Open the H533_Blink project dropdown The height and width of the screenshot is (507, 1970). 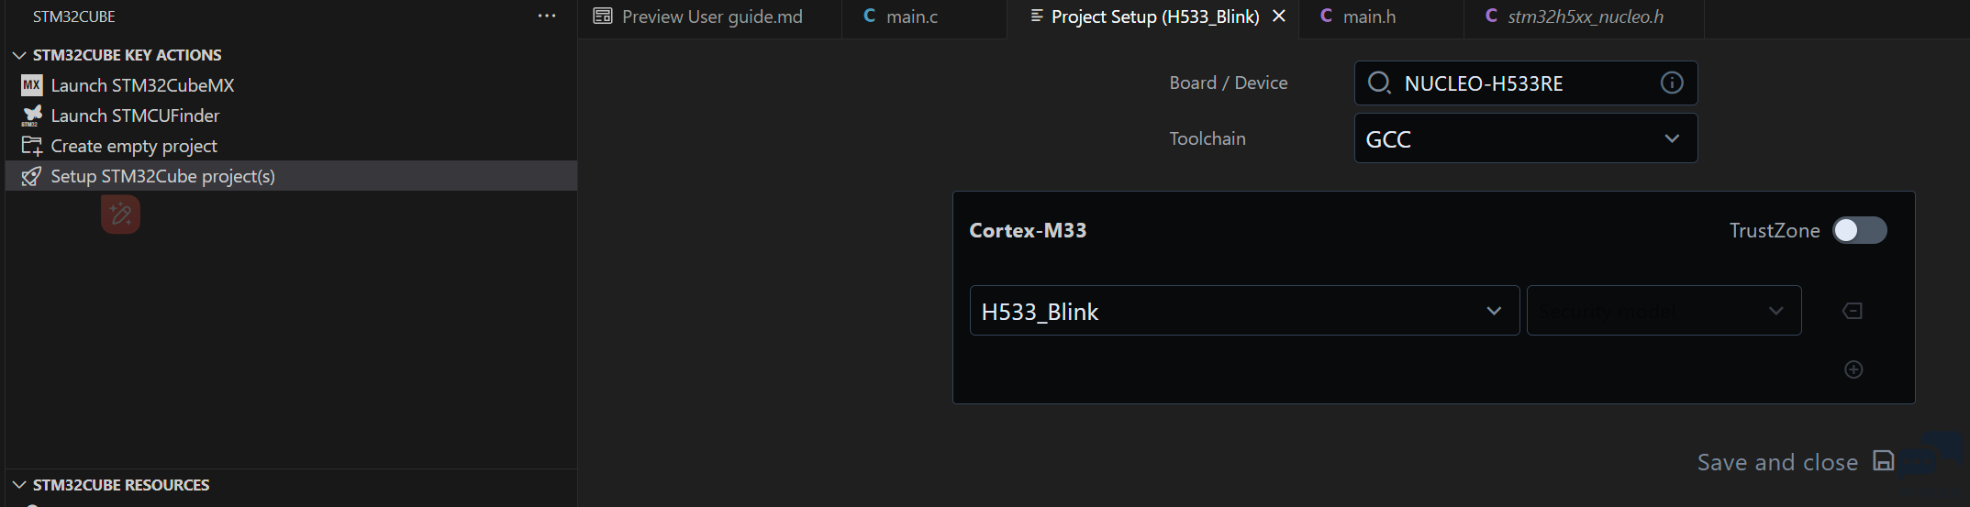[1244, 311]
